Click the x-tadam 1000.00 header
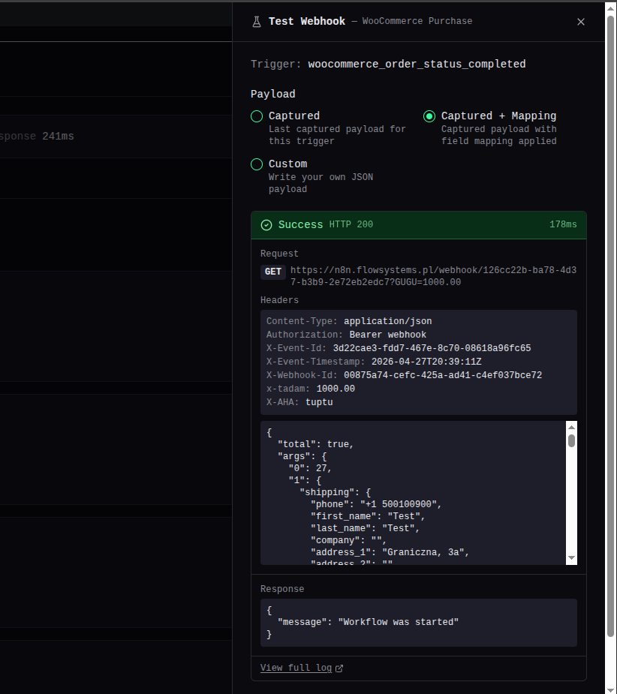The height and width of the screenshot is (694, 617). pyautogui.click(x=311, y=389)
